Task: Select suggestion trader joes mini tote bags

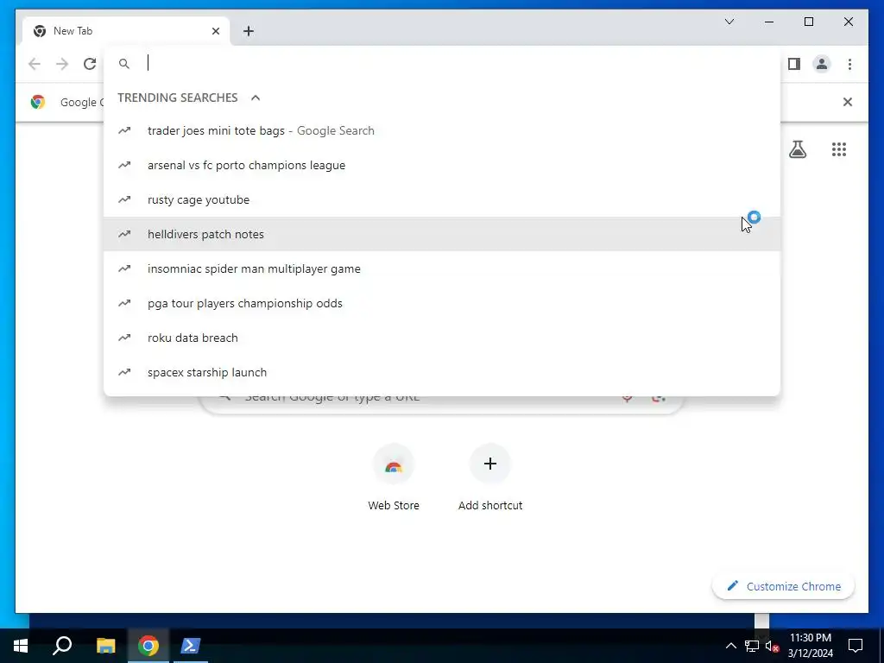Action: 442,131
